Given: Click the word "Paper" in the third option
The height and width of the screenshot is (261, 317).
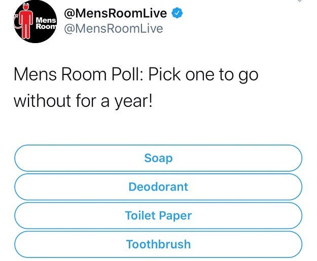Looking at the screenshot, I should coord(174,215).
